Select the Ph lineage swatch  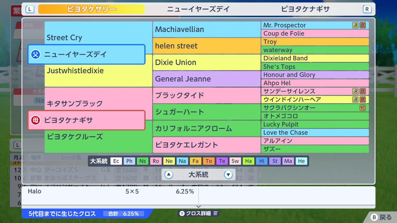129,161
